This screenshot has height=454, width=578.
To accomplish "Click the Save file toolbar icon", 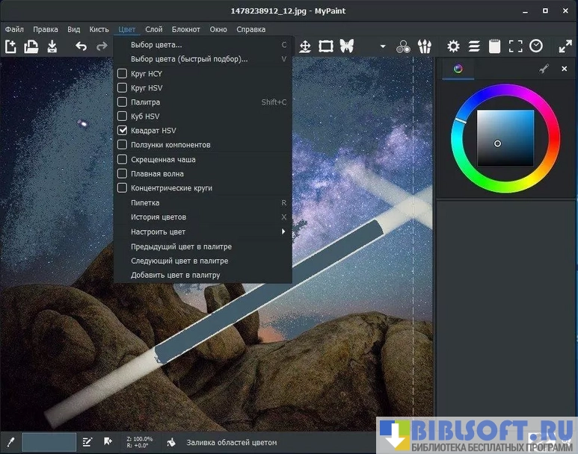I will coord(52,46).
